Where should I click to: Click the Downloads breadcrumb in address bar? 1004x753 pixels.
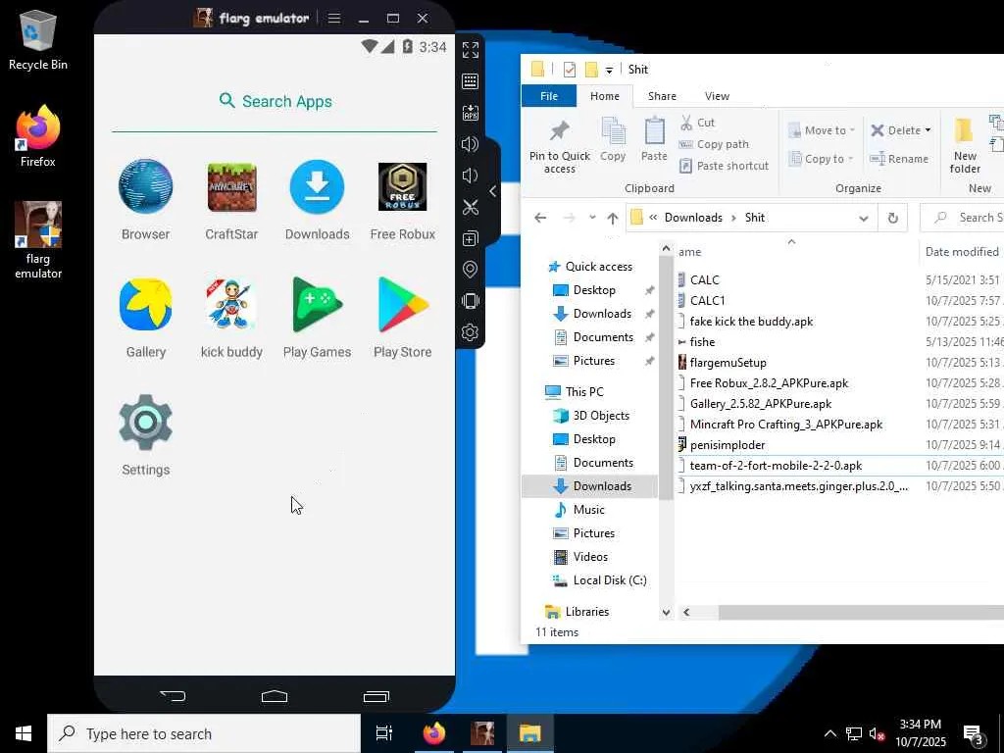(693, 218)
